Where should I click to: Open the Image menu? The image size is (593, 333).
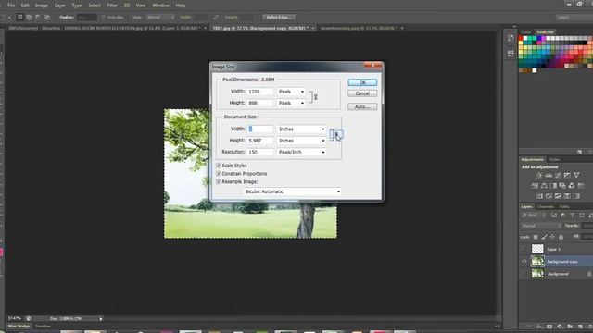pos(41,6)
